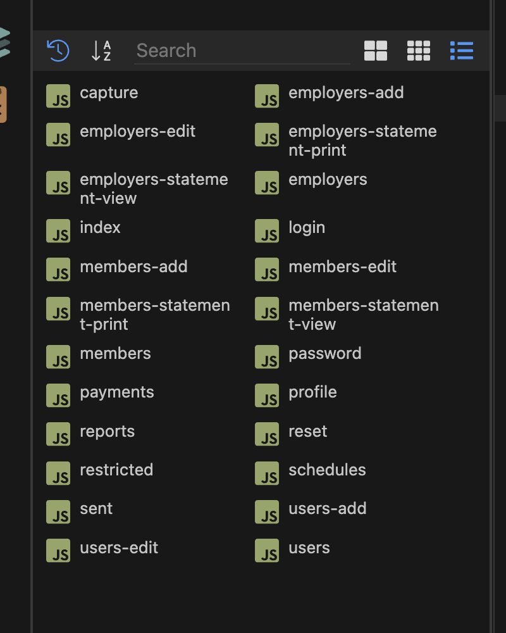Screen dimensions: 506x633
Task: Open the reports file
Action: pyautogui.click(x=108, y=431)
